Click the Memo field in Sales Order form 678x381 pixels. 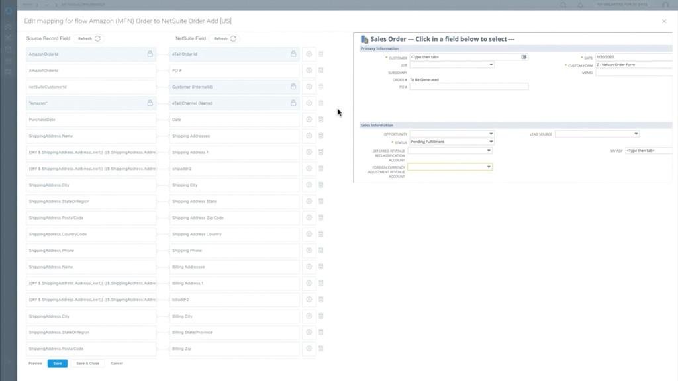click(x=634, y=73)
